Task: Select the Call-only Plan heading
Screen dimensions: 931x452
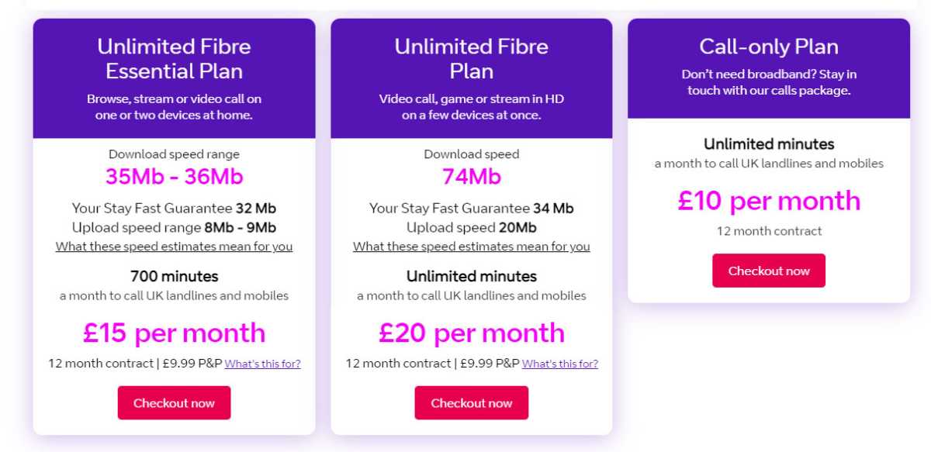Action: [x=769, y=47]
